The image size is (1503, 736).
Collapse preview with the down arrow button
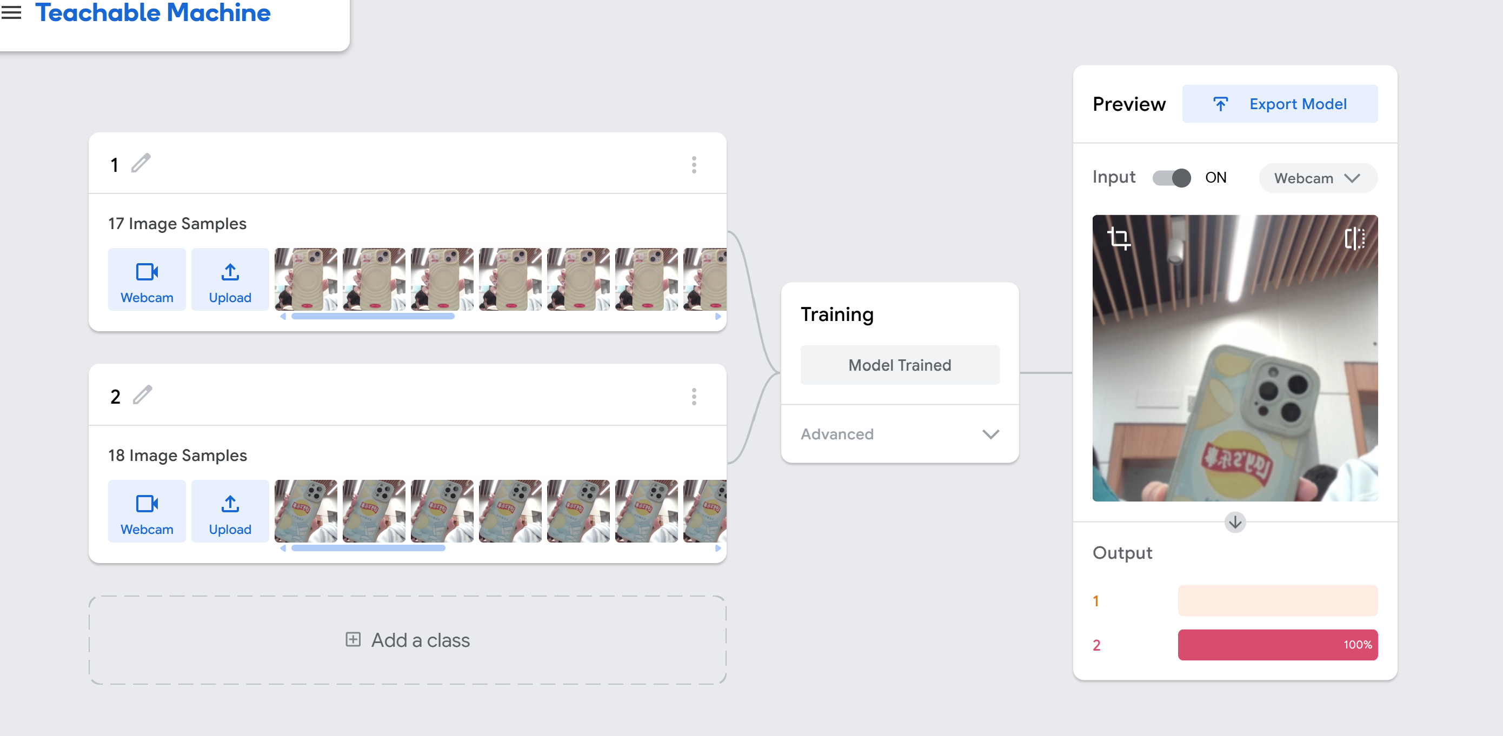click(x=1235, y=522)
